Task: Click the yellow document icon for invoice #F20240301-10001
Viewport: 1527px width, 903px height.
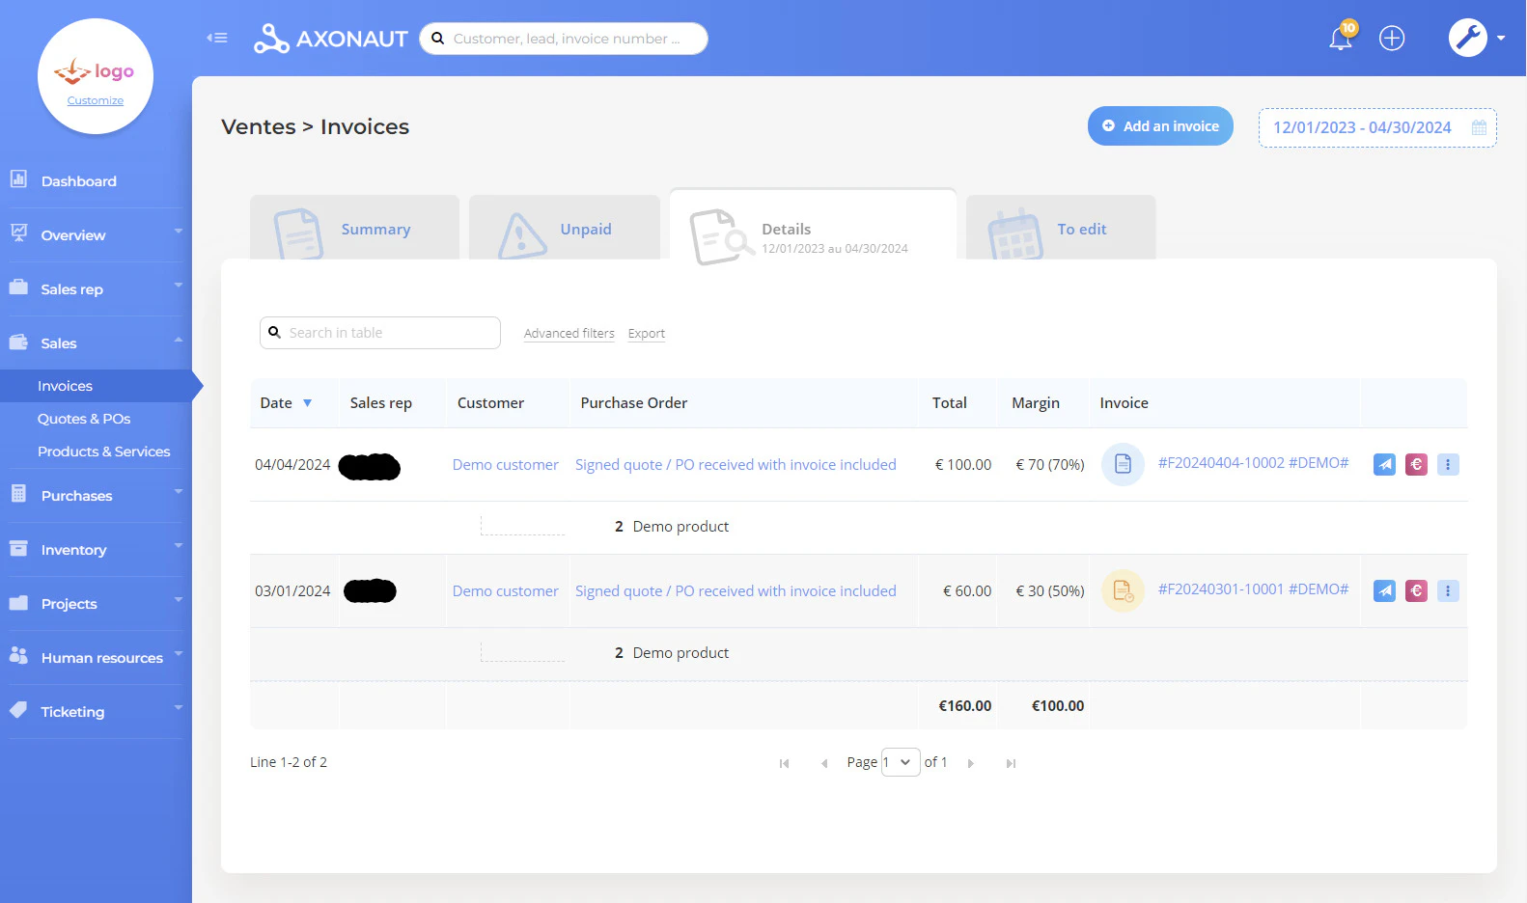Action: 1123,590
